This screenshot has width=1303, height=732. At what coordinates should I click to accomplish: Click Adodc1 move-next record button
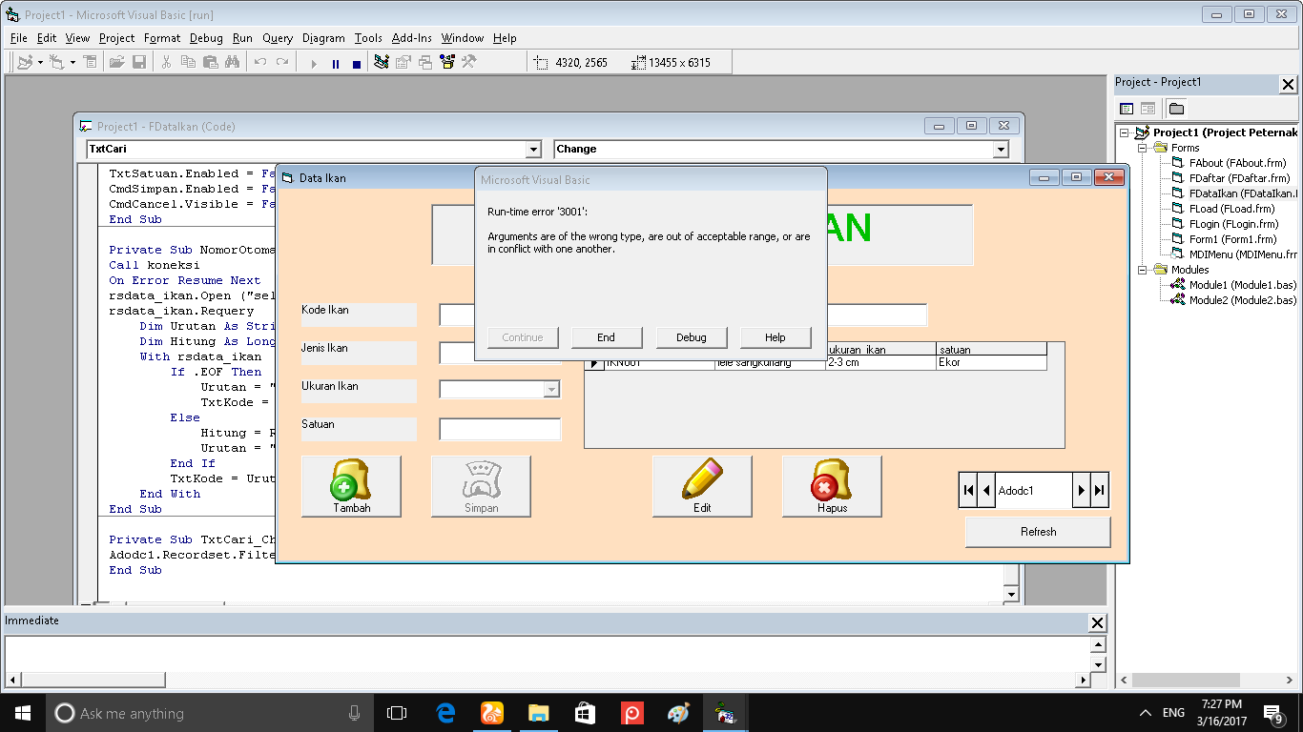1081,490
